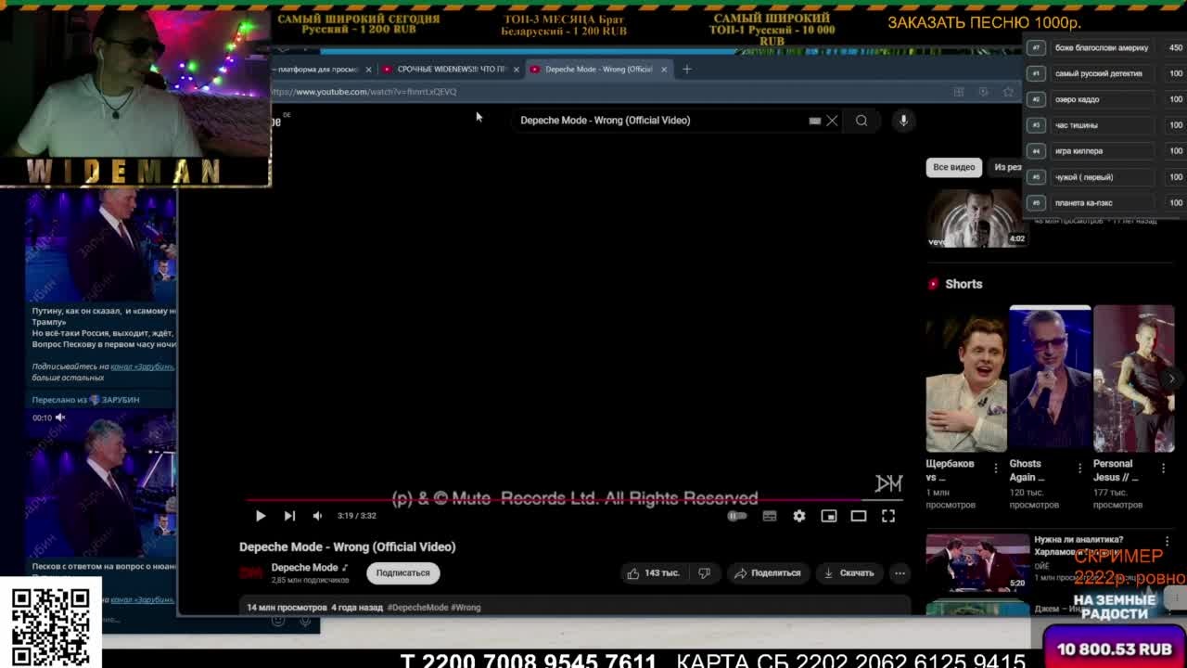Enable miniplayer mode
1187x668 pixels.
point(829,516)
